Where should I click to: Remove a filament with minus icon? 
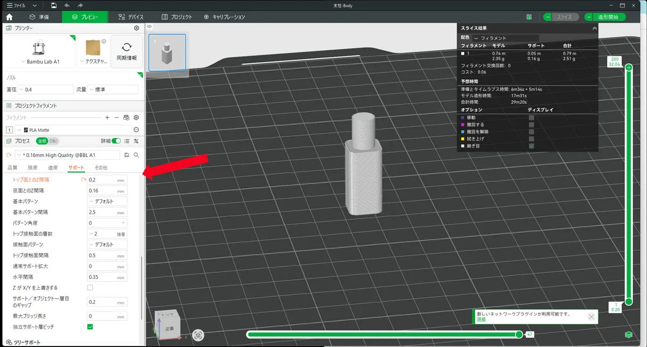[116, 117]
